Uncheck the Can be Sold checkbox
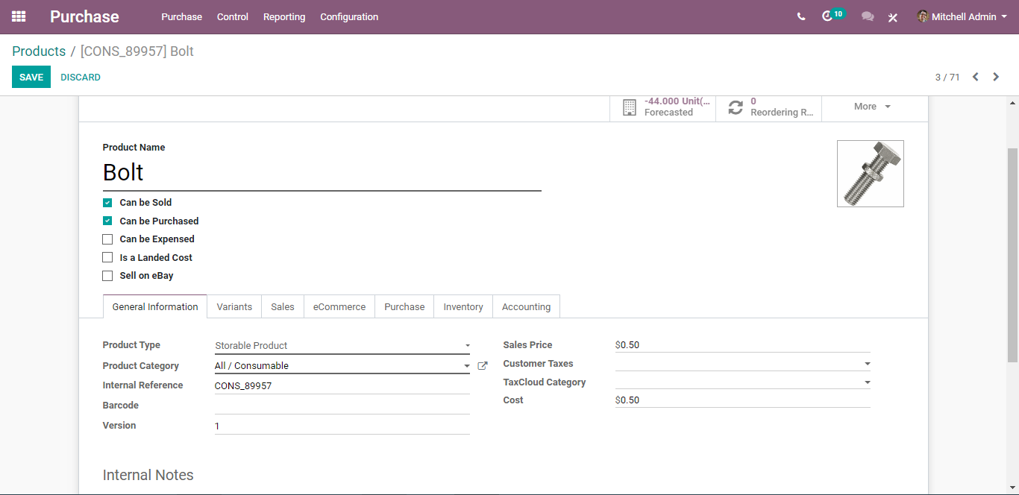The width and height of the screenshot is (1019, 495). (x=107, y=203)
